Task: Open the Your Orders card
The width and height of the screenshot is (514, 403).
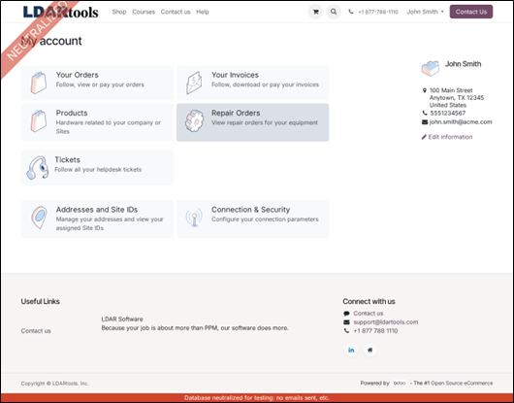Action: 97,84
